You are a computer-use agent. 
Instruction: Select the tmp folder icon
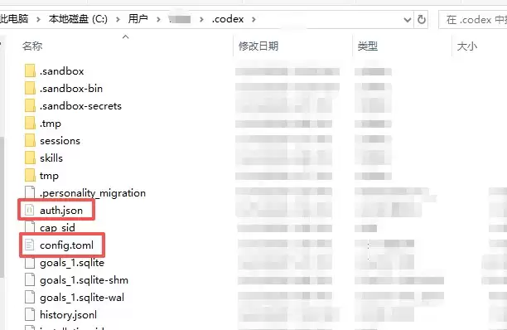(x=30, y=175)
